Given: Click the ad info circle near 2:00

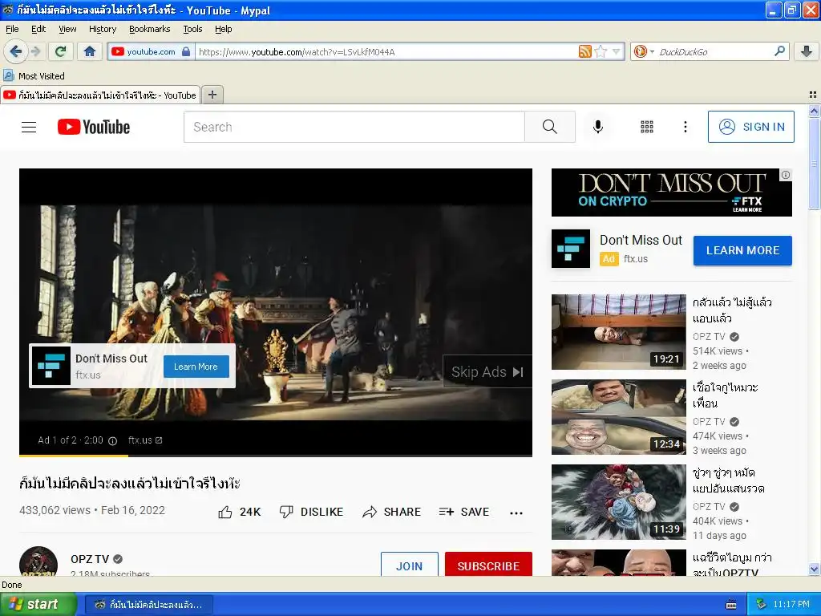Looking at the screenshot, I should click(x=112, y=440).
